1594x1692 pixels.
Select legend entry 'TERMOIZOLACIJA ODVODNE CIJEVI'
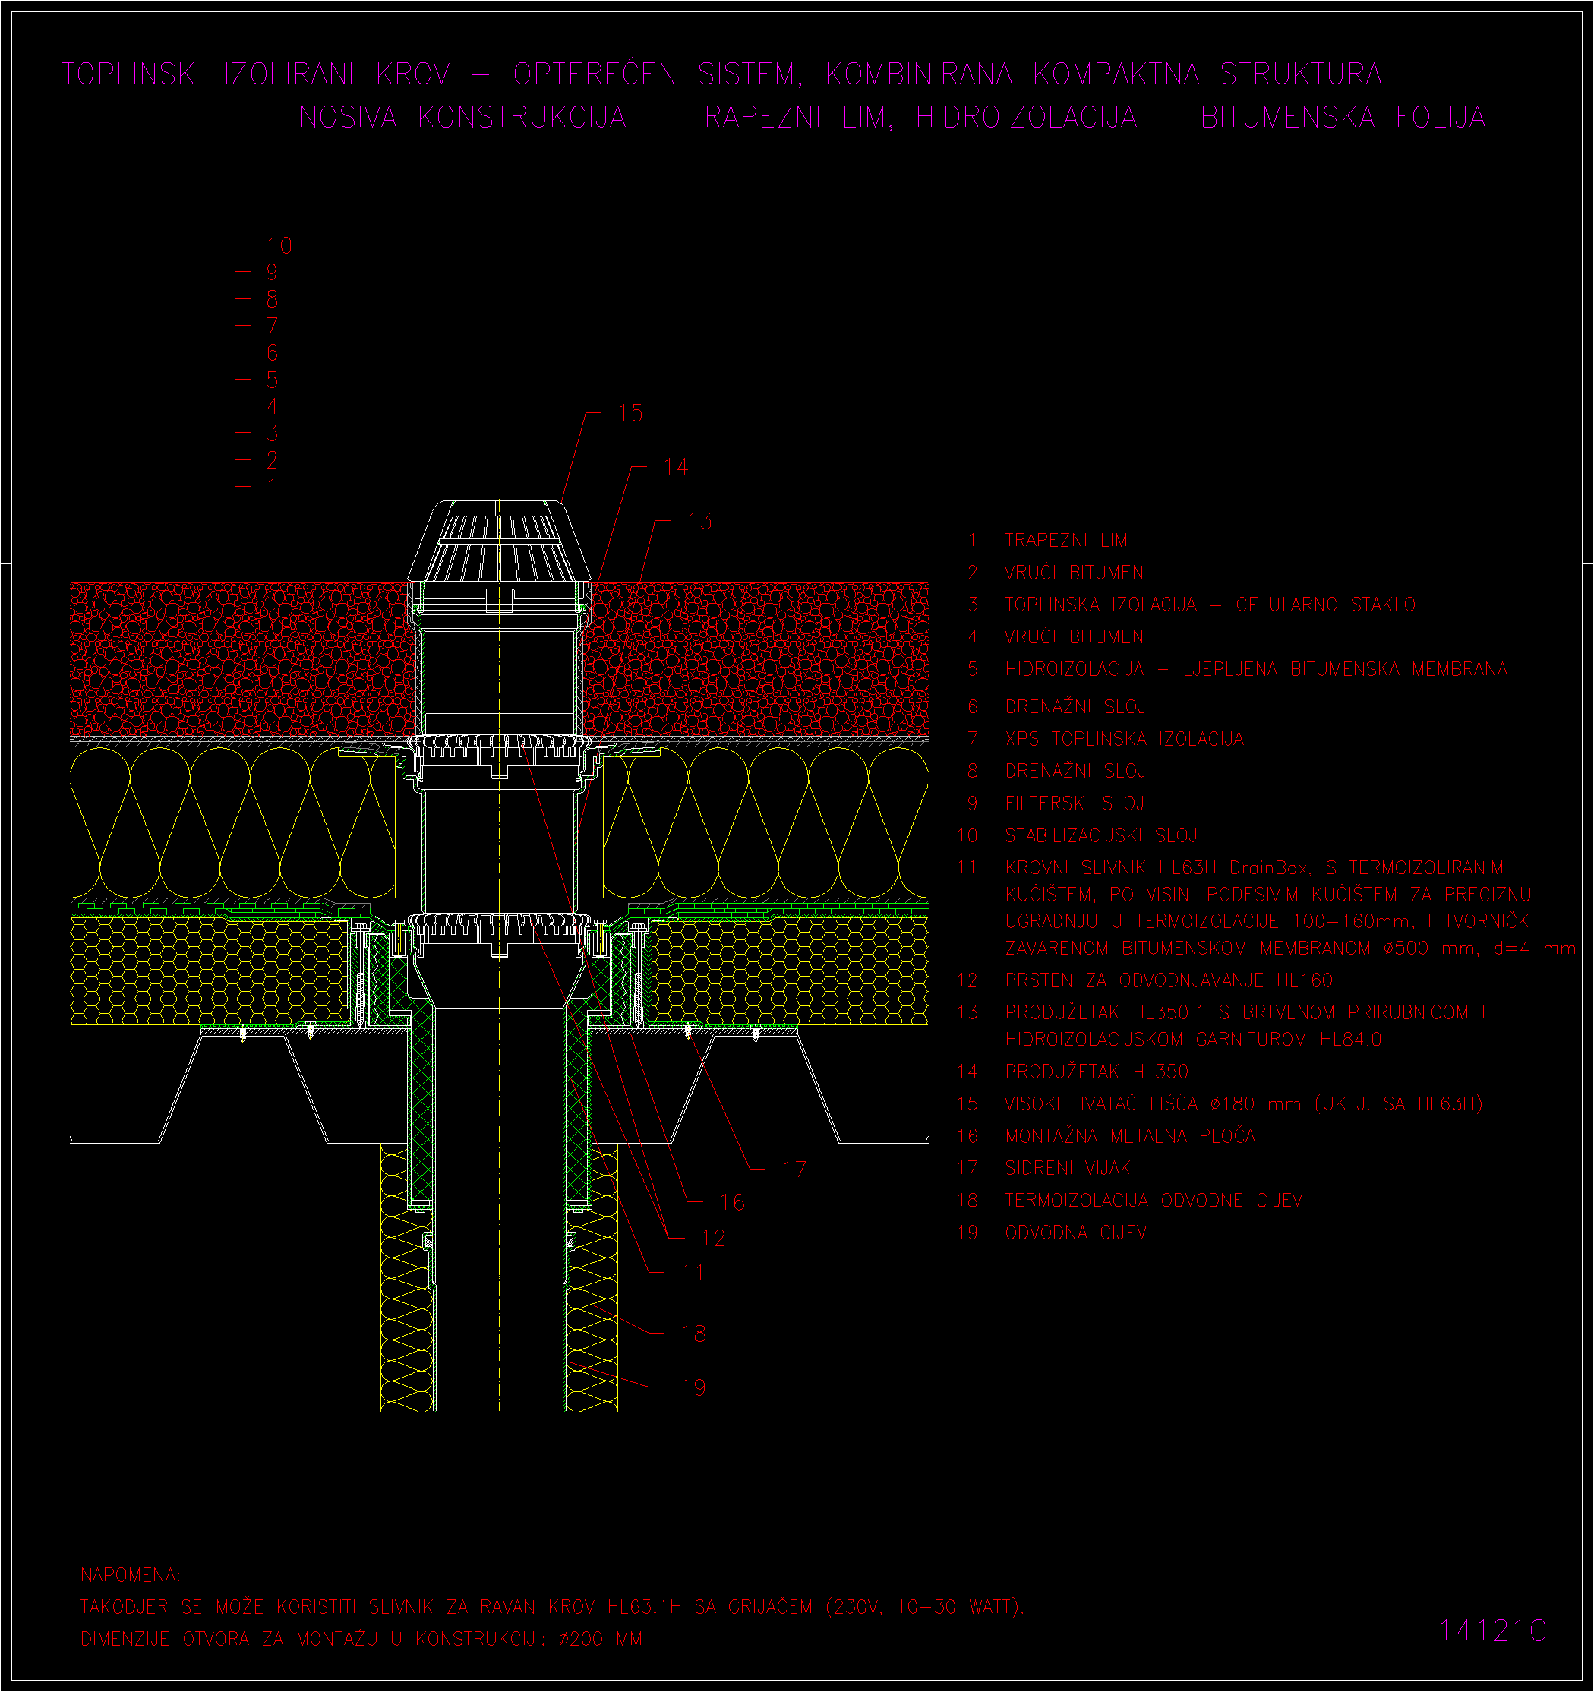[x=1155, y=1201]
